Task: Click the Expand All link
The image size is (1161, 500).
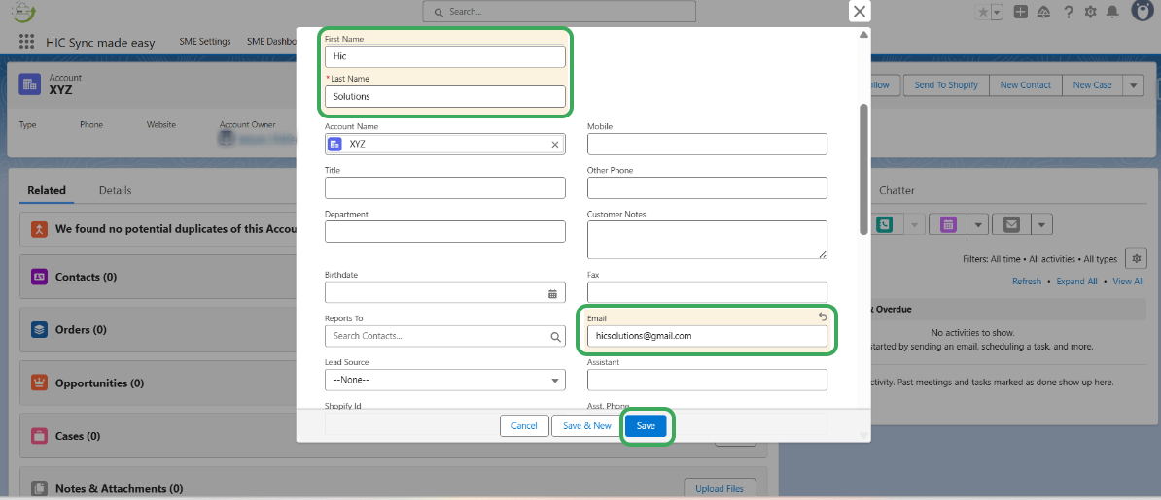Action: tap(1076, 281)
